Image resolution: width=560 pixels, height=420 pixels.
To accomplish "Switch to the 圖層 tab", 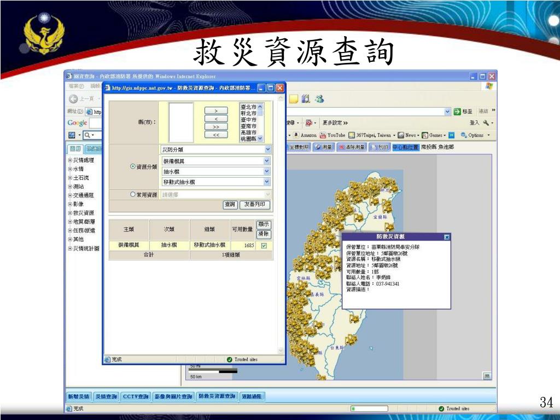I will click(75, 149).
